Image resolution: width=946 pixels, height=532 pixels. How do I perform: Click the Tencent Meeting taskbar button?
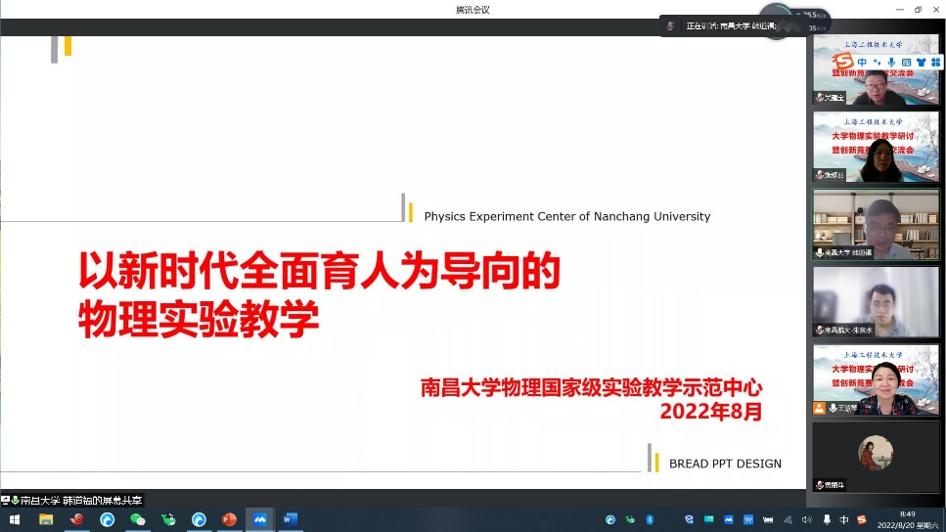pyautogui.click(x=260, y=519)
